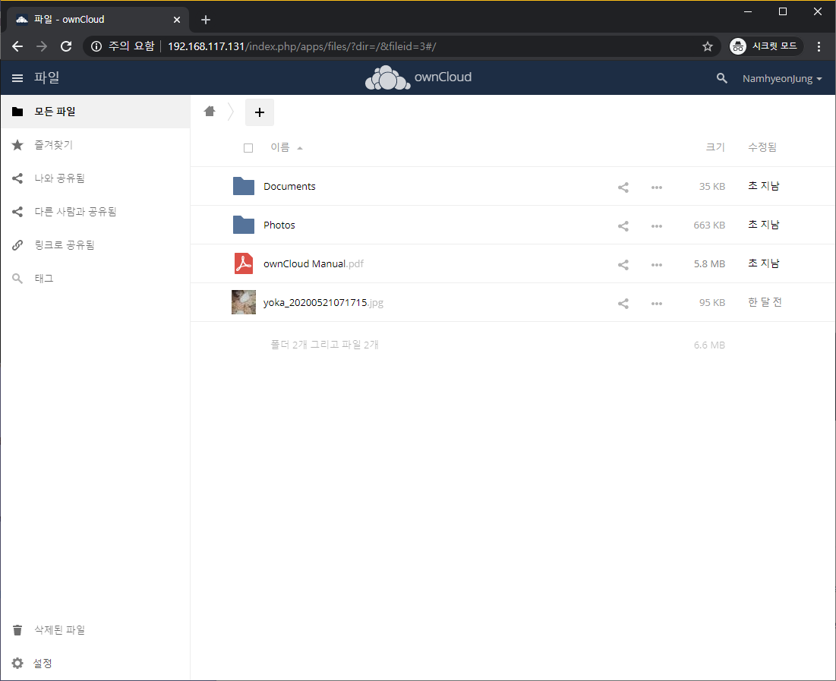Share yoka_20200521071715.jpg file
836x681 pixels.
pyautogui.click(x=623, y=304)
